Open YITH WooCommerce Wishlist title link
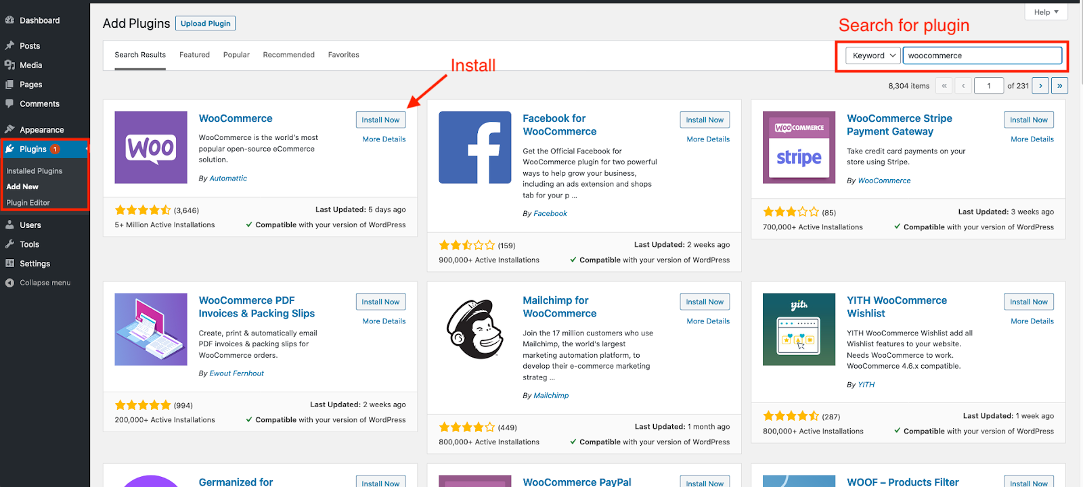Image resolution: width=1083 pixels, height=487 pixels. click(897, 306)
